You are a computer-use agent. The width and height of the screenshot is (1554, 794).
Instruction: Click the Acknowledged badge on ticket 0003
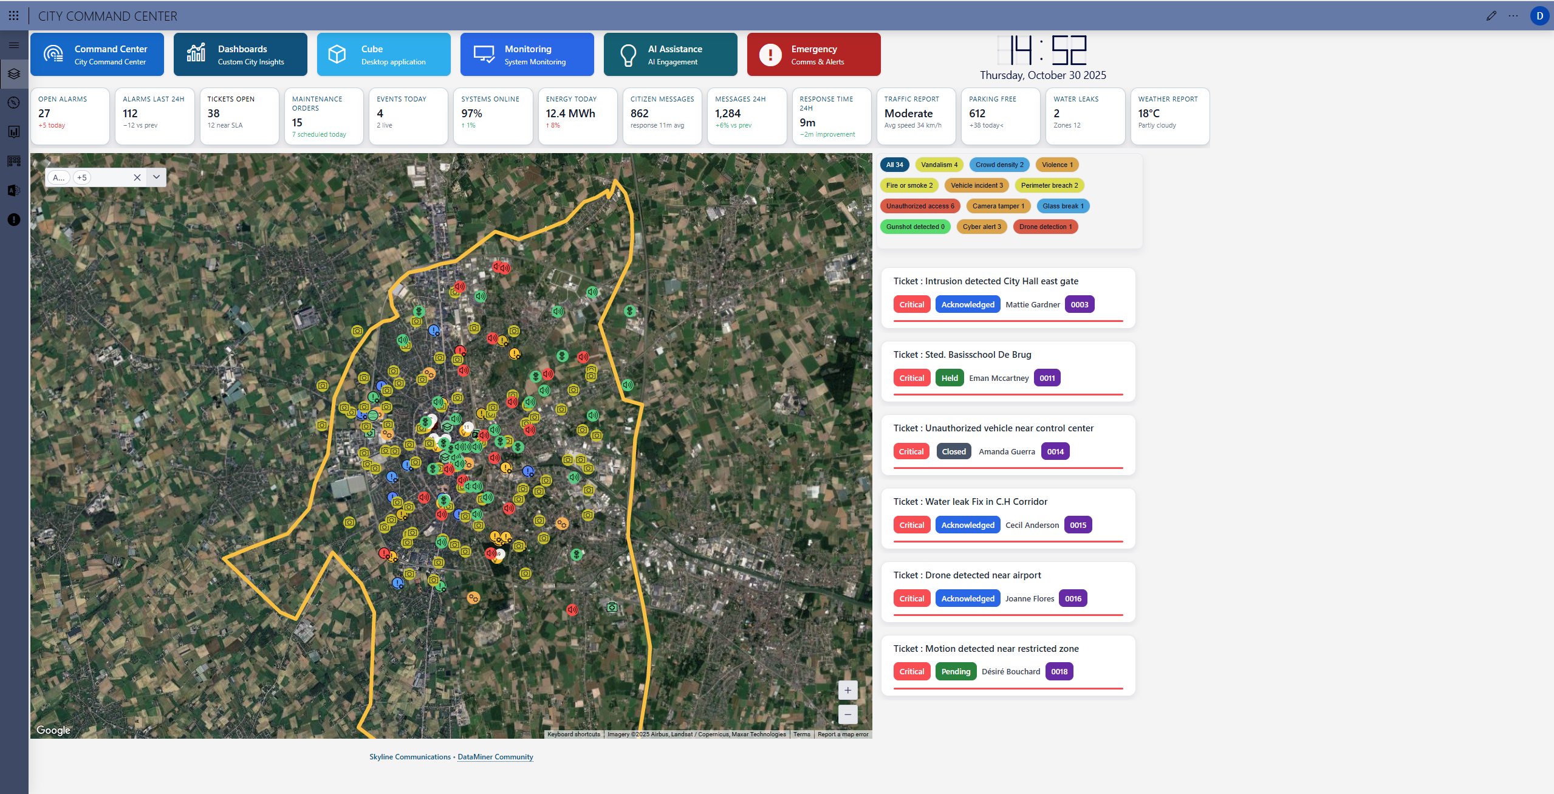click(967, 304)
